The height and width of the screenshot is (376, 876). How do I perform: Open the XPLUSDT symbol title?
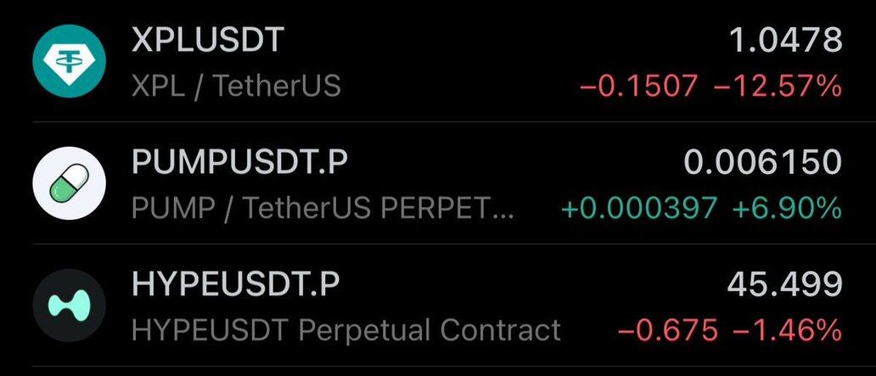point(208,40)
